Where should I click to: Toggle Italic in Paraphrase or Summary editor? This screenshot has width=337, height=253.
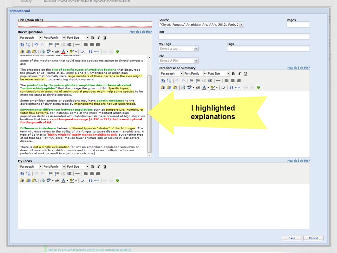239,73
